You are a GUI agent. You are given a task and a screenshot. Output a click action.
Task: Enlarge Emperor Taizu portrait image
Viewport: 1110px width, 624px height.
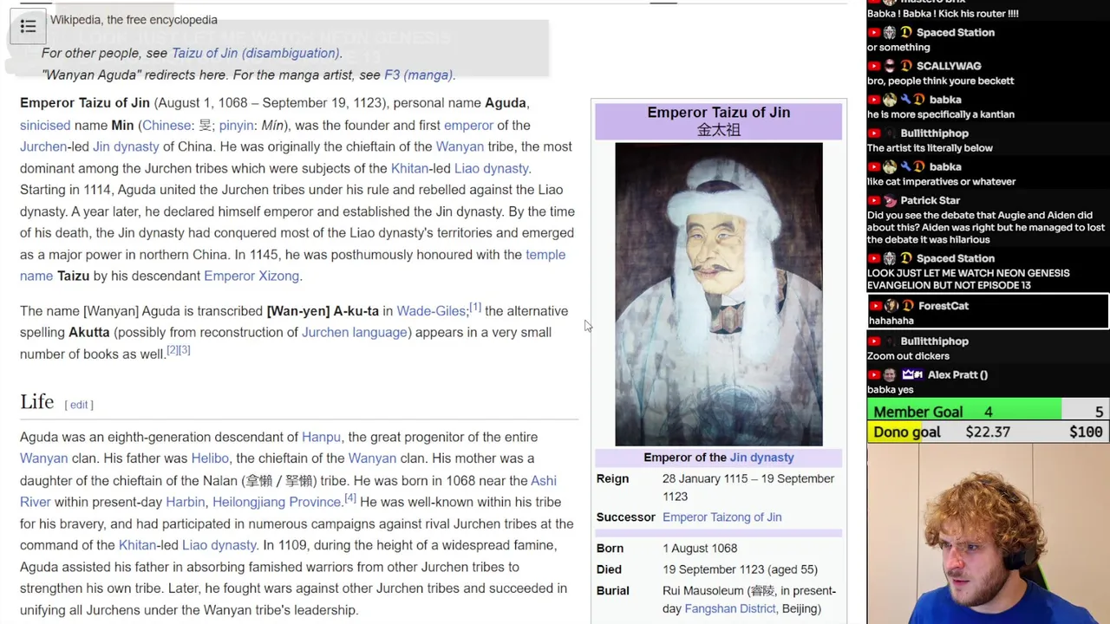(x=719, y=294)
